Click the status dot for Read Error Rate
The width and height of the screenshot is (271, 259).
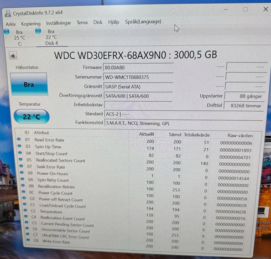[x=19, y=139]
